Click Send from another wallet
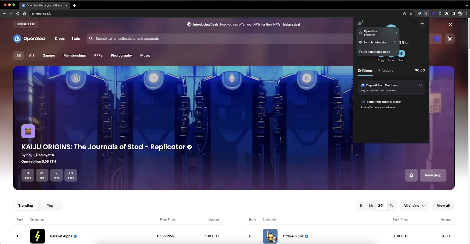Image resolution: width=470 pixels, height=244 pixels. [x=391, y=104]
